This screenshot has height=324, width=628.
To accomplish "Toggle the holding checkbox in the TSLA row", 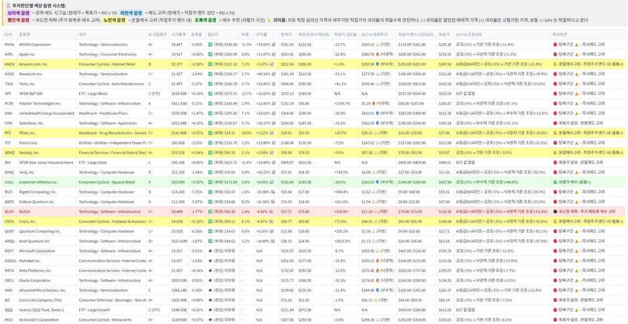I will coord(210,84).
